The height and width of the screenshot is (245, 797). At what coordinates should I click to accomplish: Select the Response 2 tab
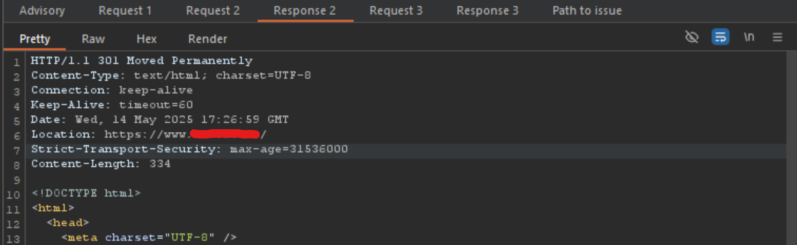pyautogui.click(x=304, y=11)
